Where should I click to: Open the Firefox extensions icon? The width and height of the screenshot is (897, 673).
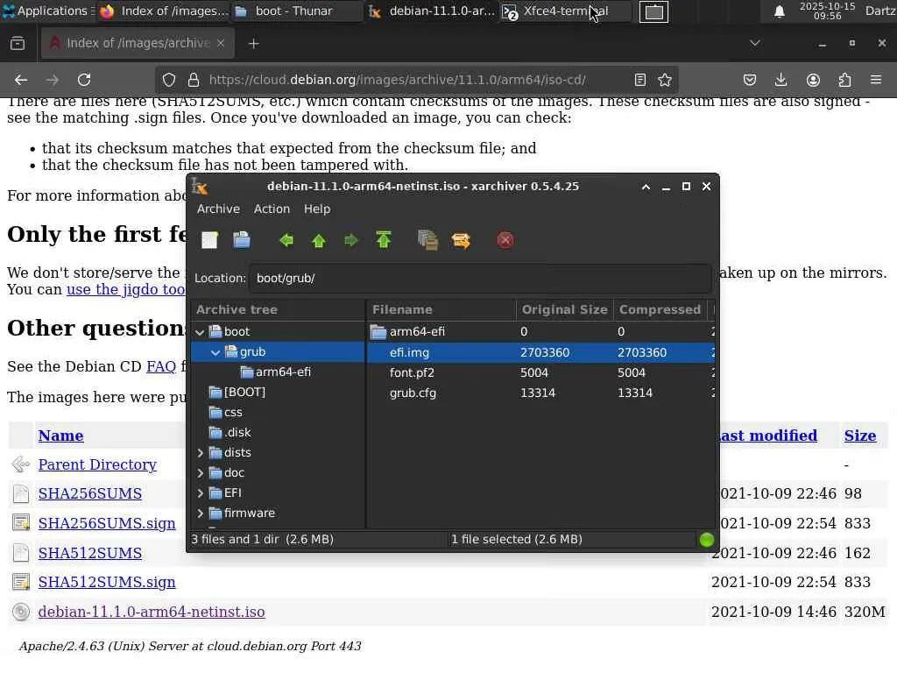(844, 80)
